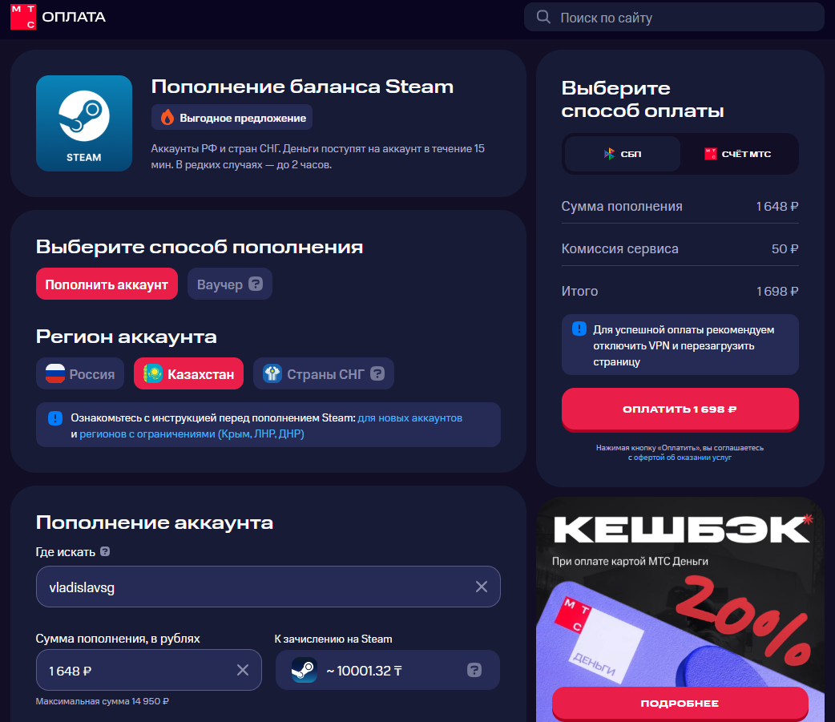
Task: Open the help icon in К зачислению field
Action: pos(474,670)
